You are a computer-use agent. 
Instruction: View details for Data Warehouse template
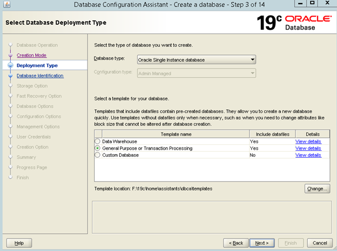click(308, 142)
